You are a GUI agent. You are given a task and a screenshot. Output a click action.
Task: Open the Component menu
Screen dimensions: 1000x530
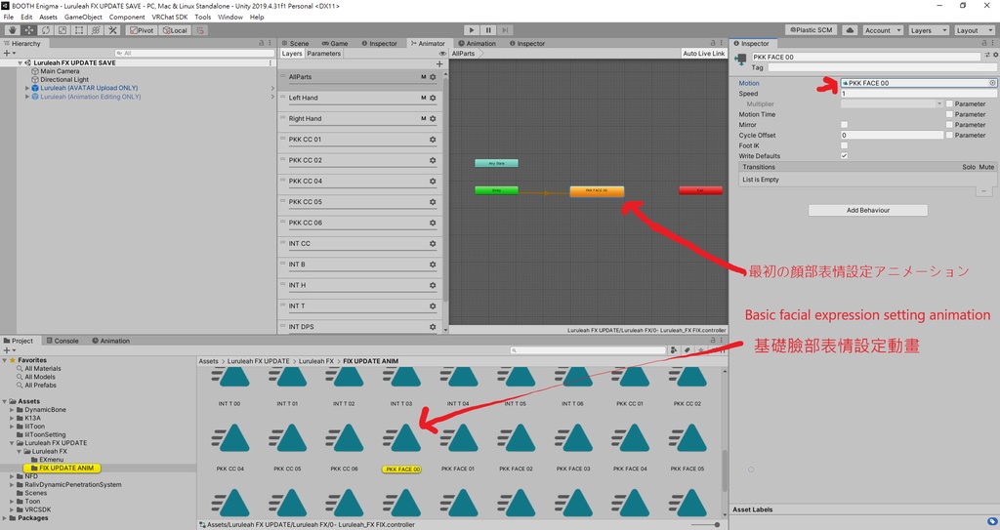click(127, 18)
